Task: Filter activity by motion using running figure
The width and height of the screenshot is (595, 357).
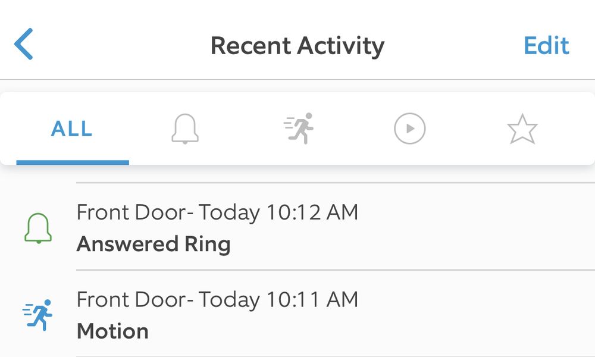Action: click(299, 129)
